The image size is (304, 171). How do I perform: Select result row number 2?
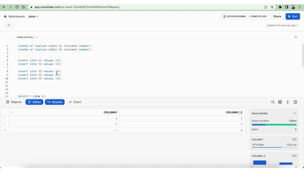5,124
